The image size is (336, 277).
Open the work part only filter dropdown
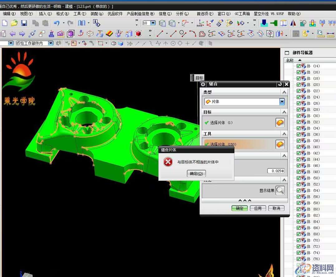pyautogui.click(x=50, y=43)
